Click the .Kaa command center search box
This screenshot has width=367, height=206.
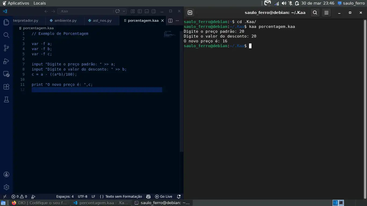pos(85,11)
